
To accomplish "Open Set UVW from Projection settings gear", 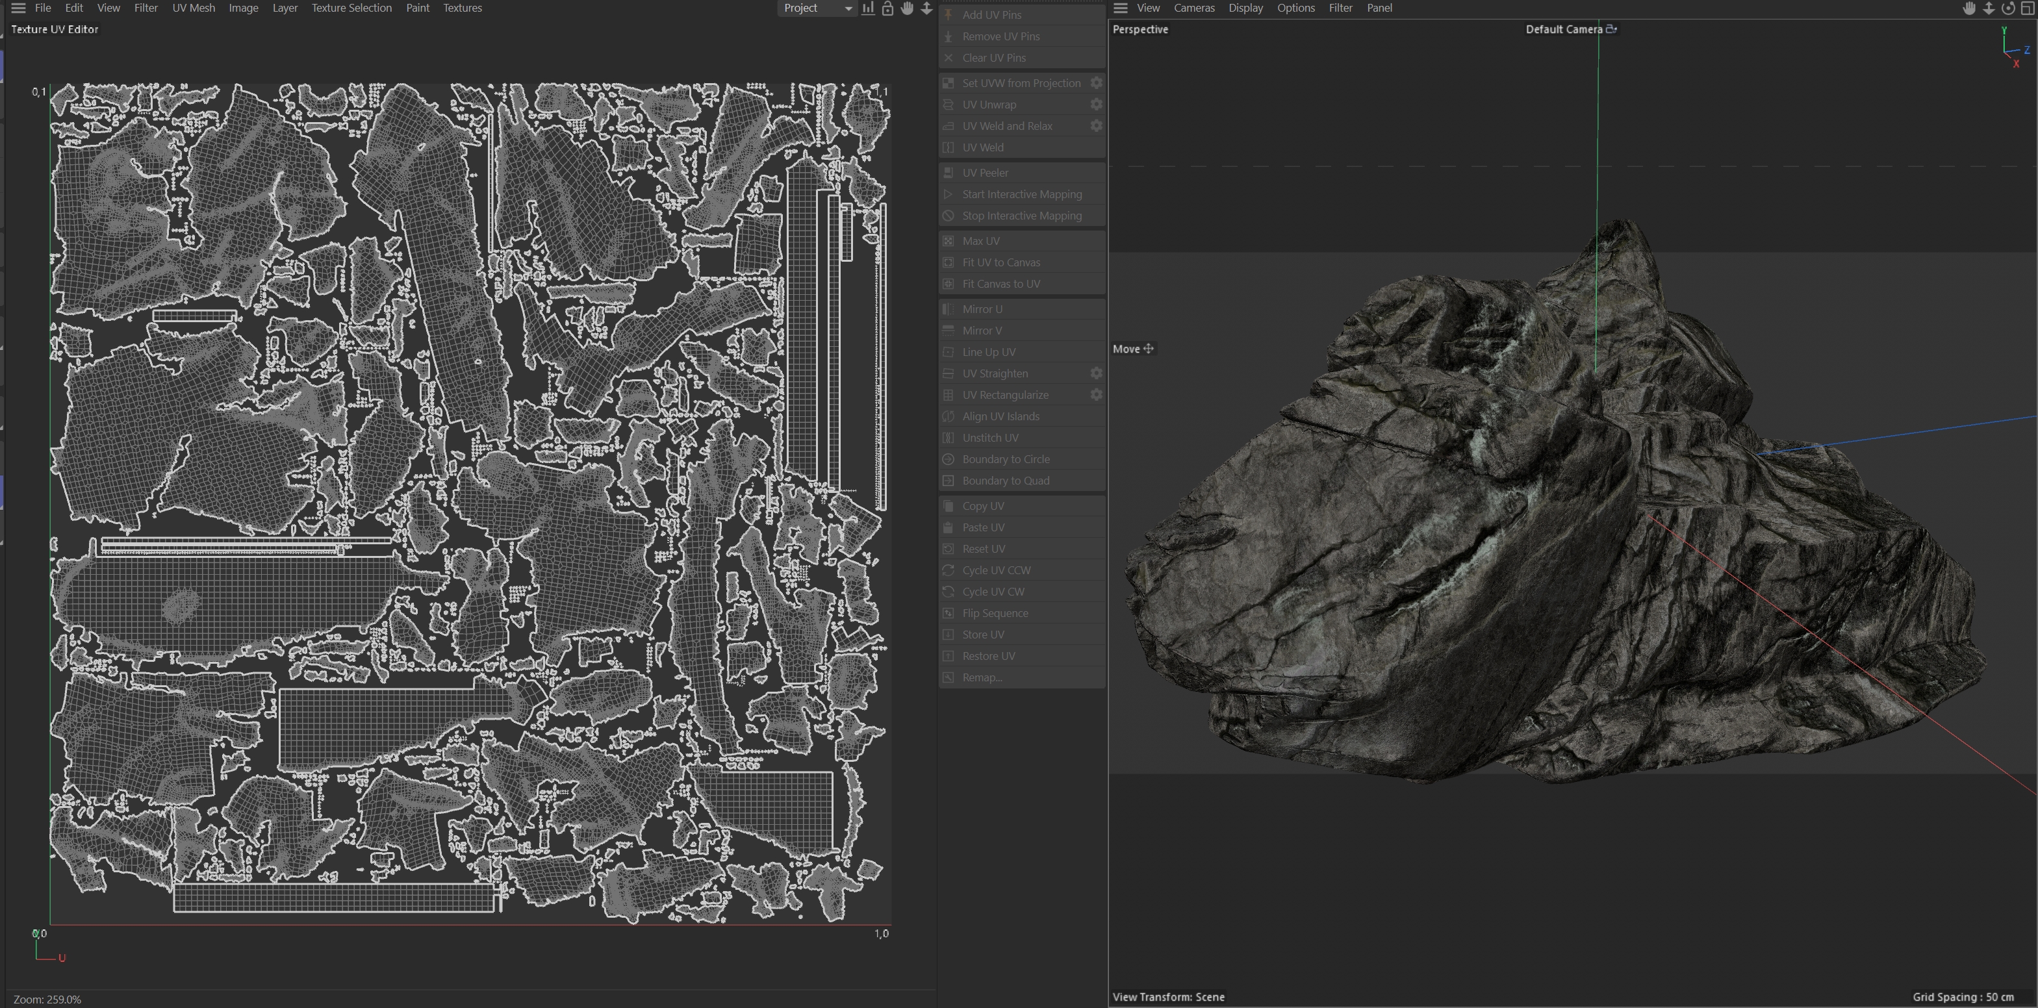I will point(1096,83).
